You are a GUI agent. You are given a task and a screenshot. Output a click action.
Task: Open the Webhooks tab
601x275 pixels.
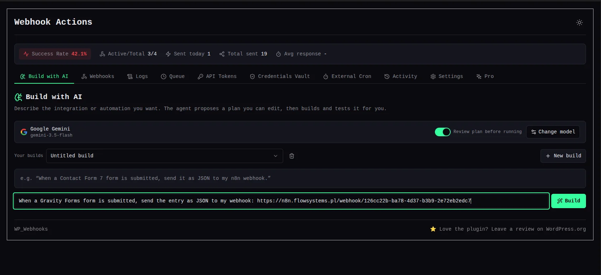click(98, 77)
